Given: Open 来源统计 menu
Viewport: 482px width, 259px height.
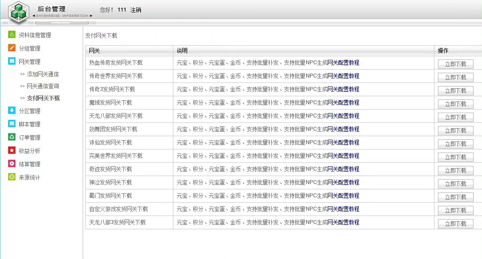Looking at the screenshot, I should 29,177.
